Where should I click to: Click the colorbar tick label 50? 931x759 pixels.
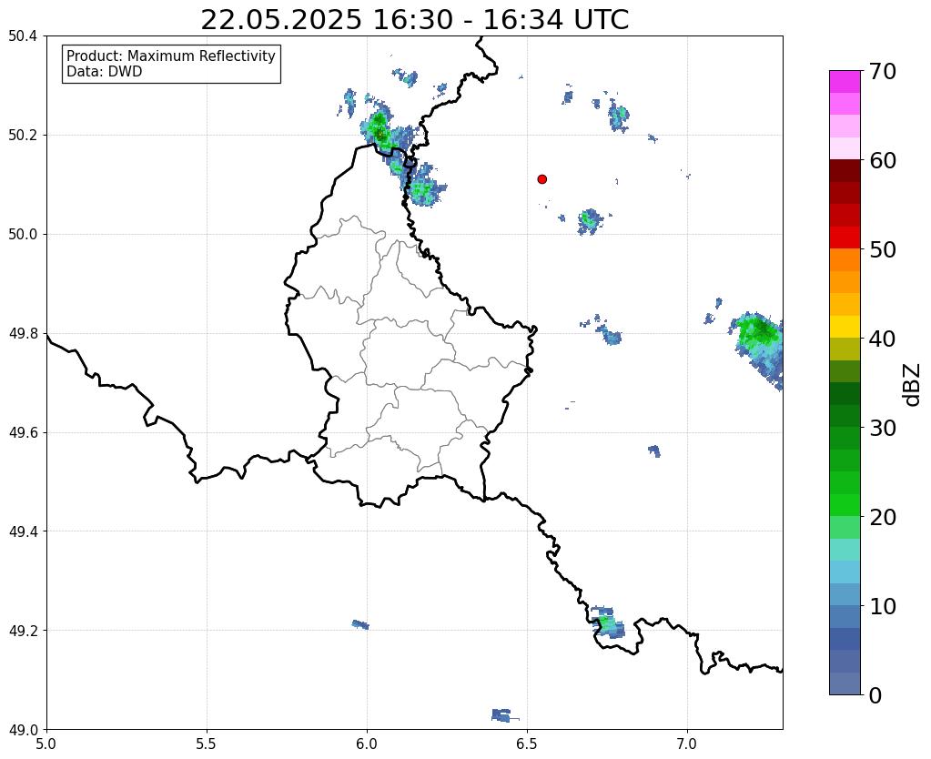pyautogui.click(x=883, y=249)
